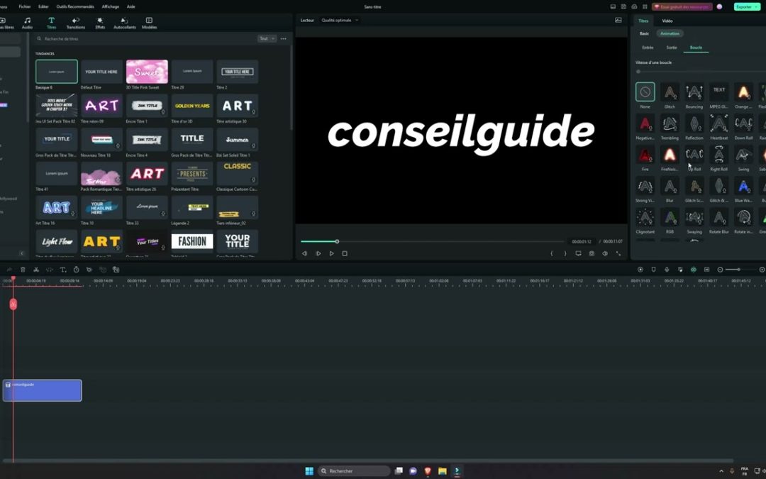Click the preview display monitor icon
Screen dimensions: 766x479
(579, 253)
